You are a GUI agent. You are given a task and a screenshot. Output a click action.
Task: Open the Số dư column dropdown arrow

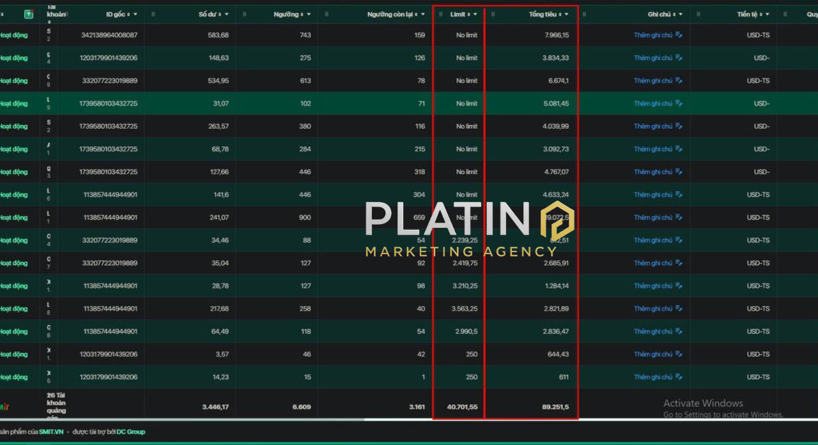pyautogui.click(x=227, y=14)
